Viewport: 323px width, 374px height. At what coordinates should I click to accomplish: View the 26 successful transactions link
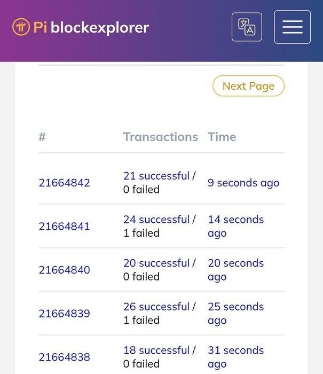[x=156, y=307]
